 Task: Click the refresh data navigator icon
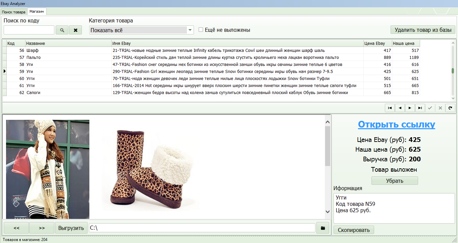coord(450,108)
